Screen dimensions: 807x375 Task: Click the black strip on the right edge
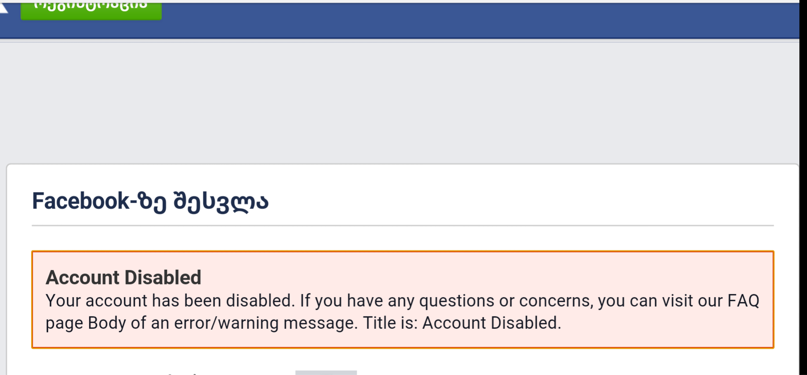click(803, 187)
